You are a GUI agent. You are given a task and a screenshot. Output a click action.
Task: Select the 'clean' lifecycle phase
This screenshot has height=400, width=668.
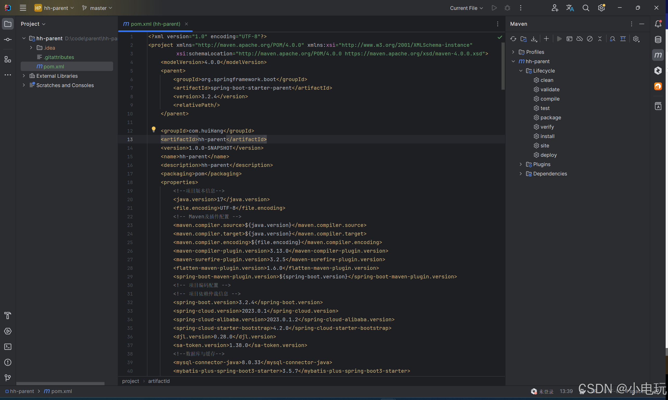pyautogui.click(x=547, y=80)
